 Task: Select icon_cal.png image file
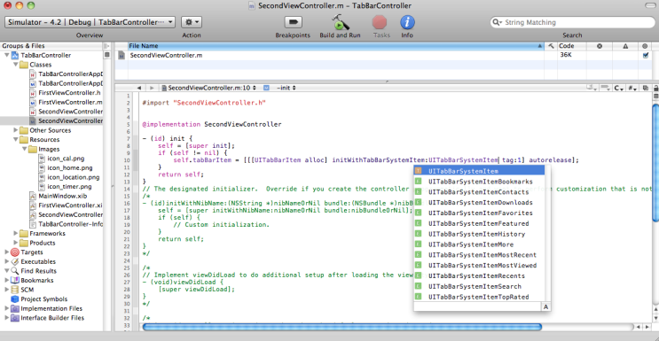click(66, 159)
